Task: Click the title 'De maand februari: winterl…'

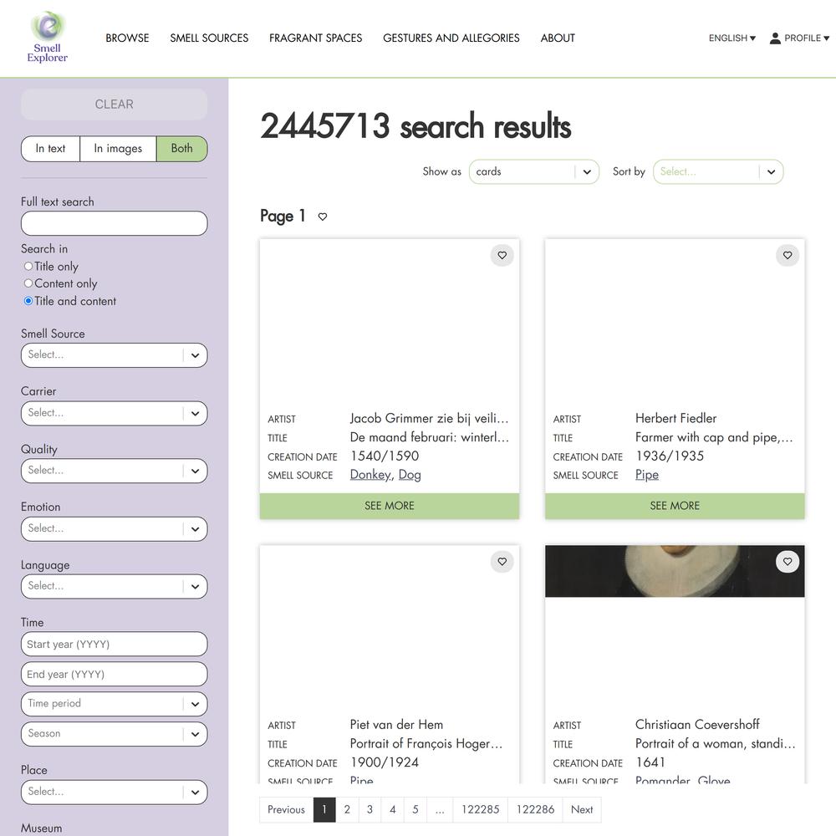Action: [429, 437]
